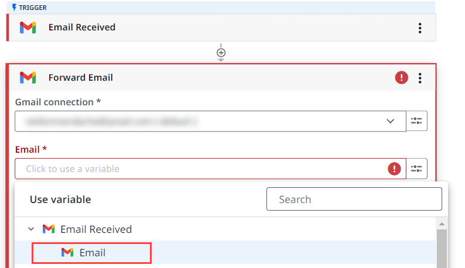Click the error icon inside the Email field

pos(395,169)
